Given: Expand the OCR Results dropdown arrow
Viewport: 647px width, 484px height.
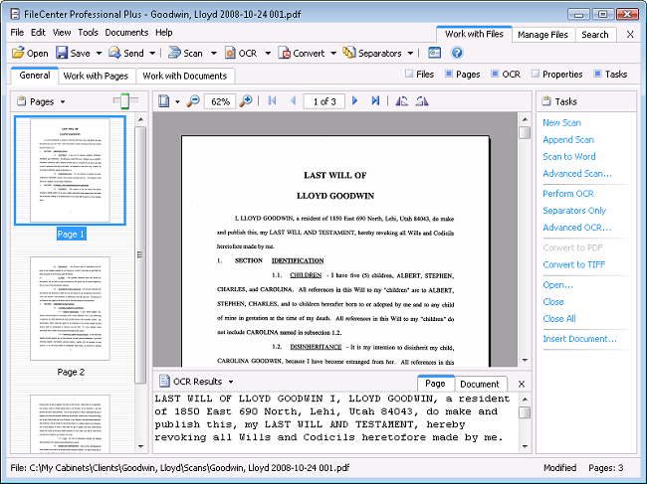Looking at the screenshot, I should (x=231, y=382).
